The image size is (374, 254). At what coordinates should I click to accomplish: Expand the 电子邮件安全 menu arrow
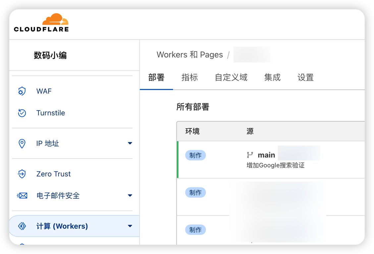tap(130, 196)
